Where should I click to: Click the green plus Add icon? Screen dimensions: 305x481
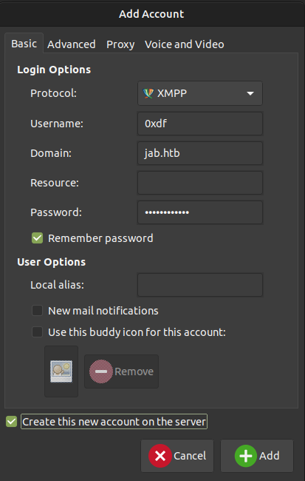pyautogui.click(x=246, y=456)
